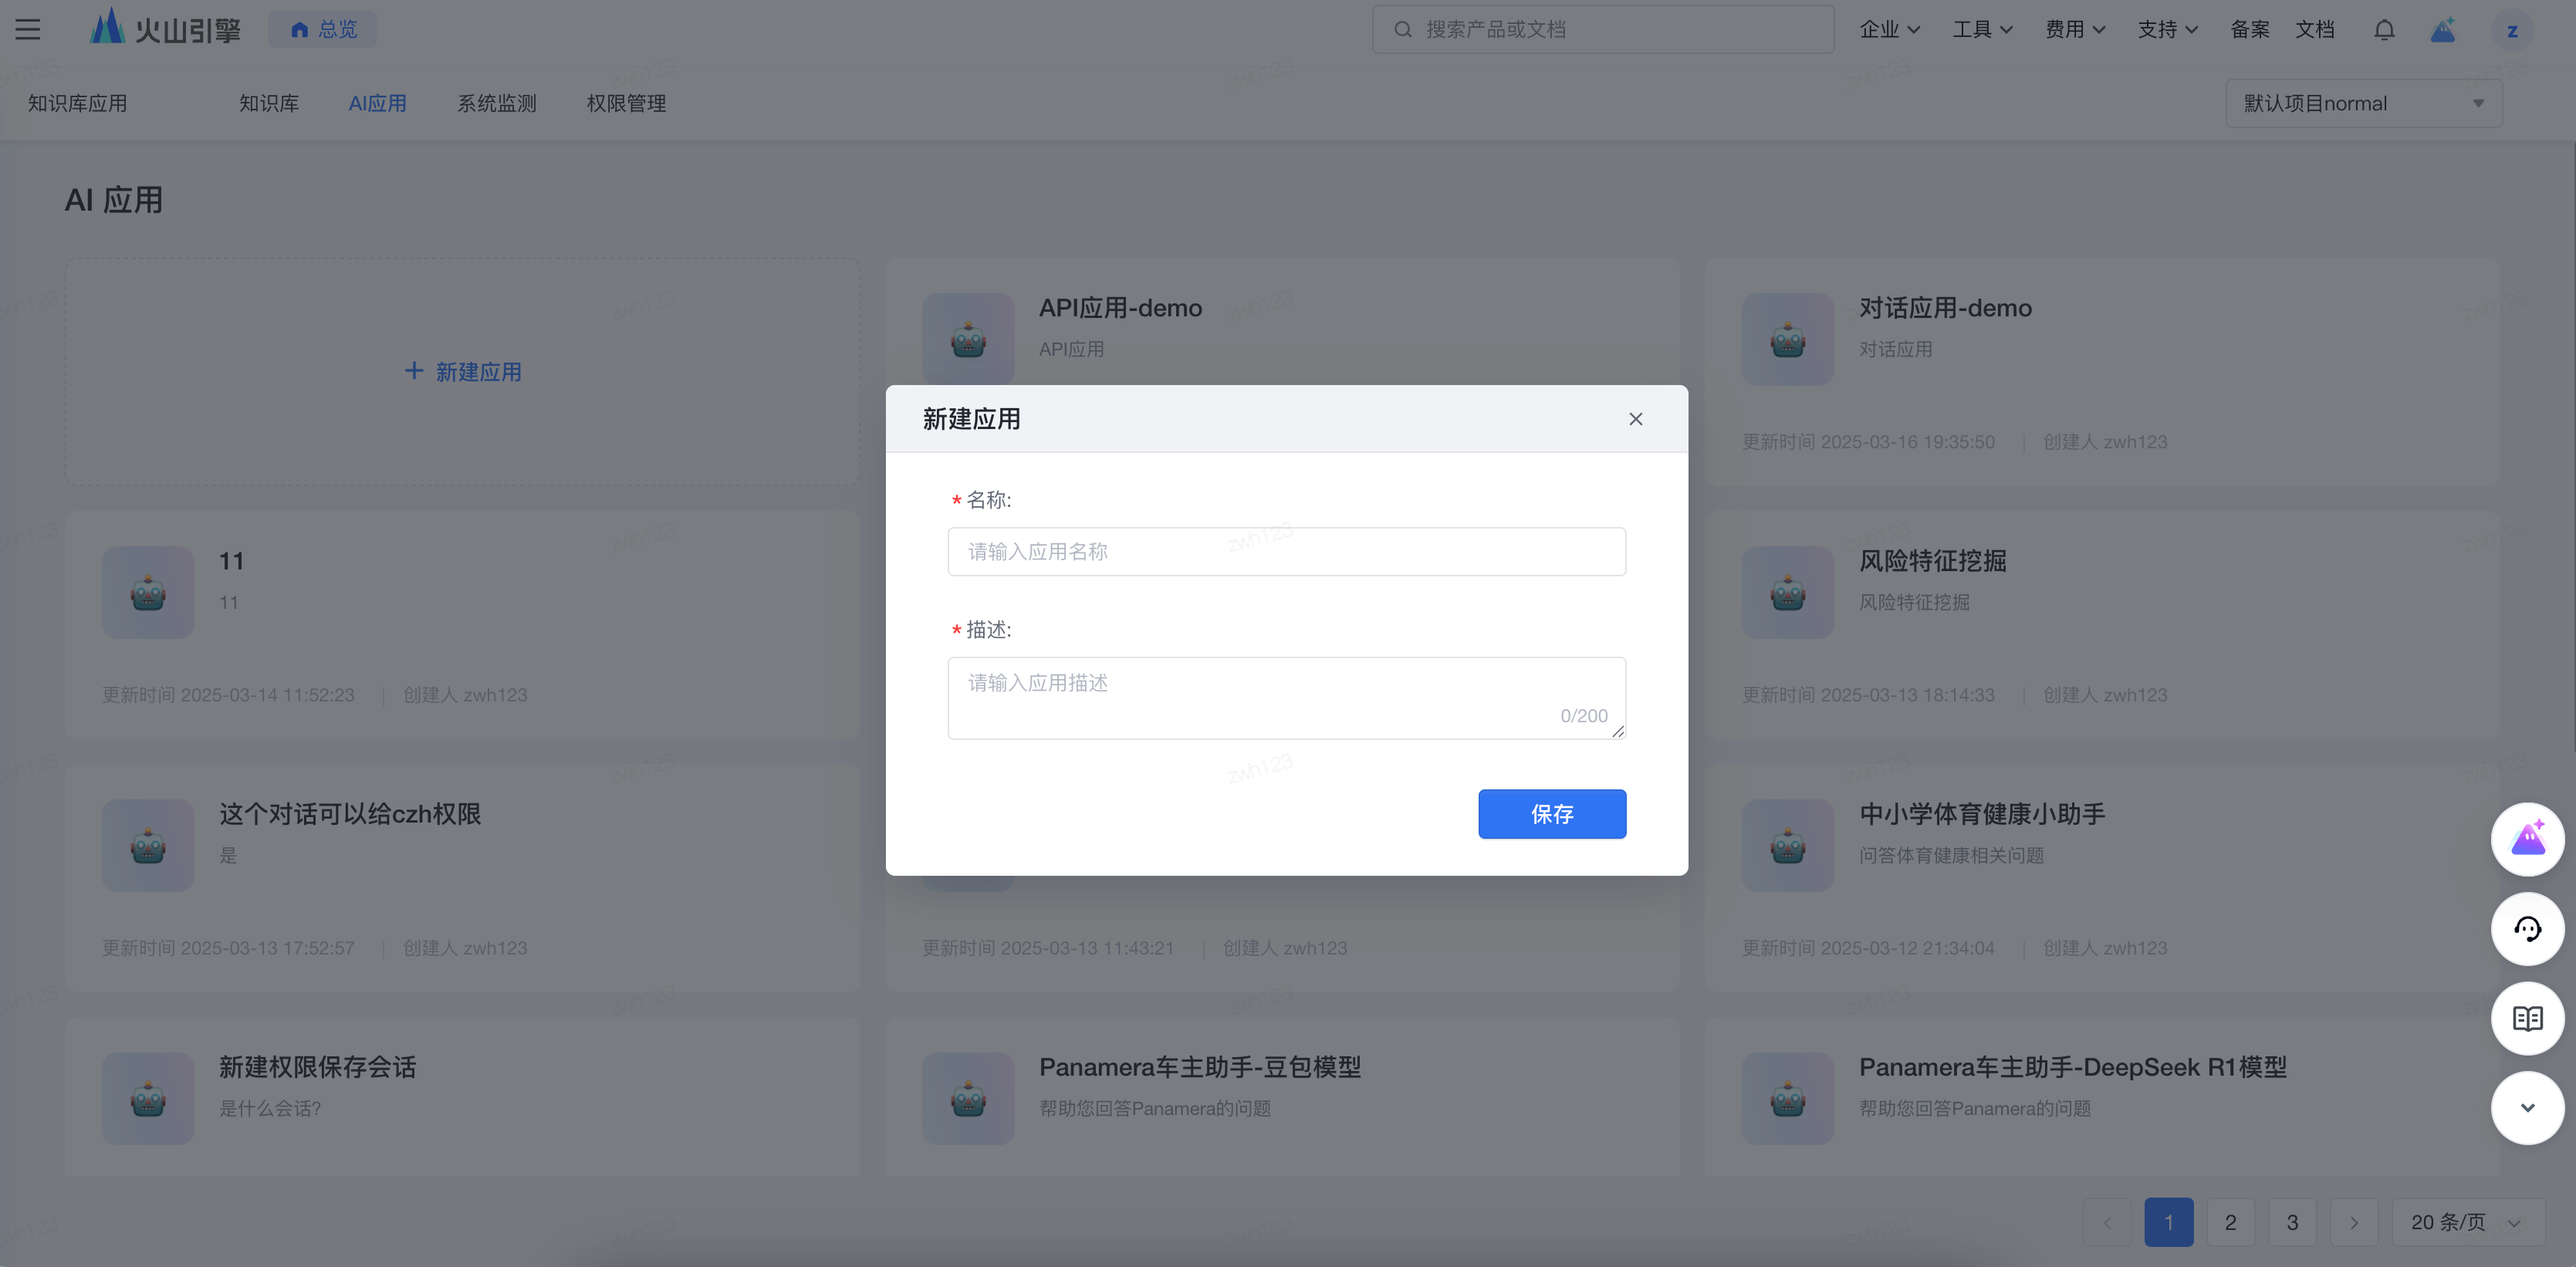Image resolution: width=2576 pixels, height=1267 pixels.
Task: Click the robot icon of 对话应用-demo
Action: click(x=1788, y=340)
